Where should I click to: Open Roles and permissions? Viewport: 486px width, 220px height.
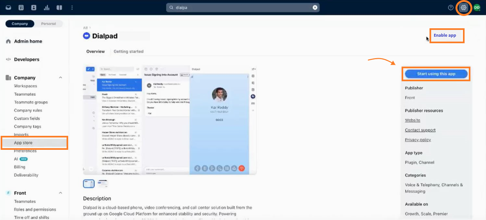[x=35, y=210]
